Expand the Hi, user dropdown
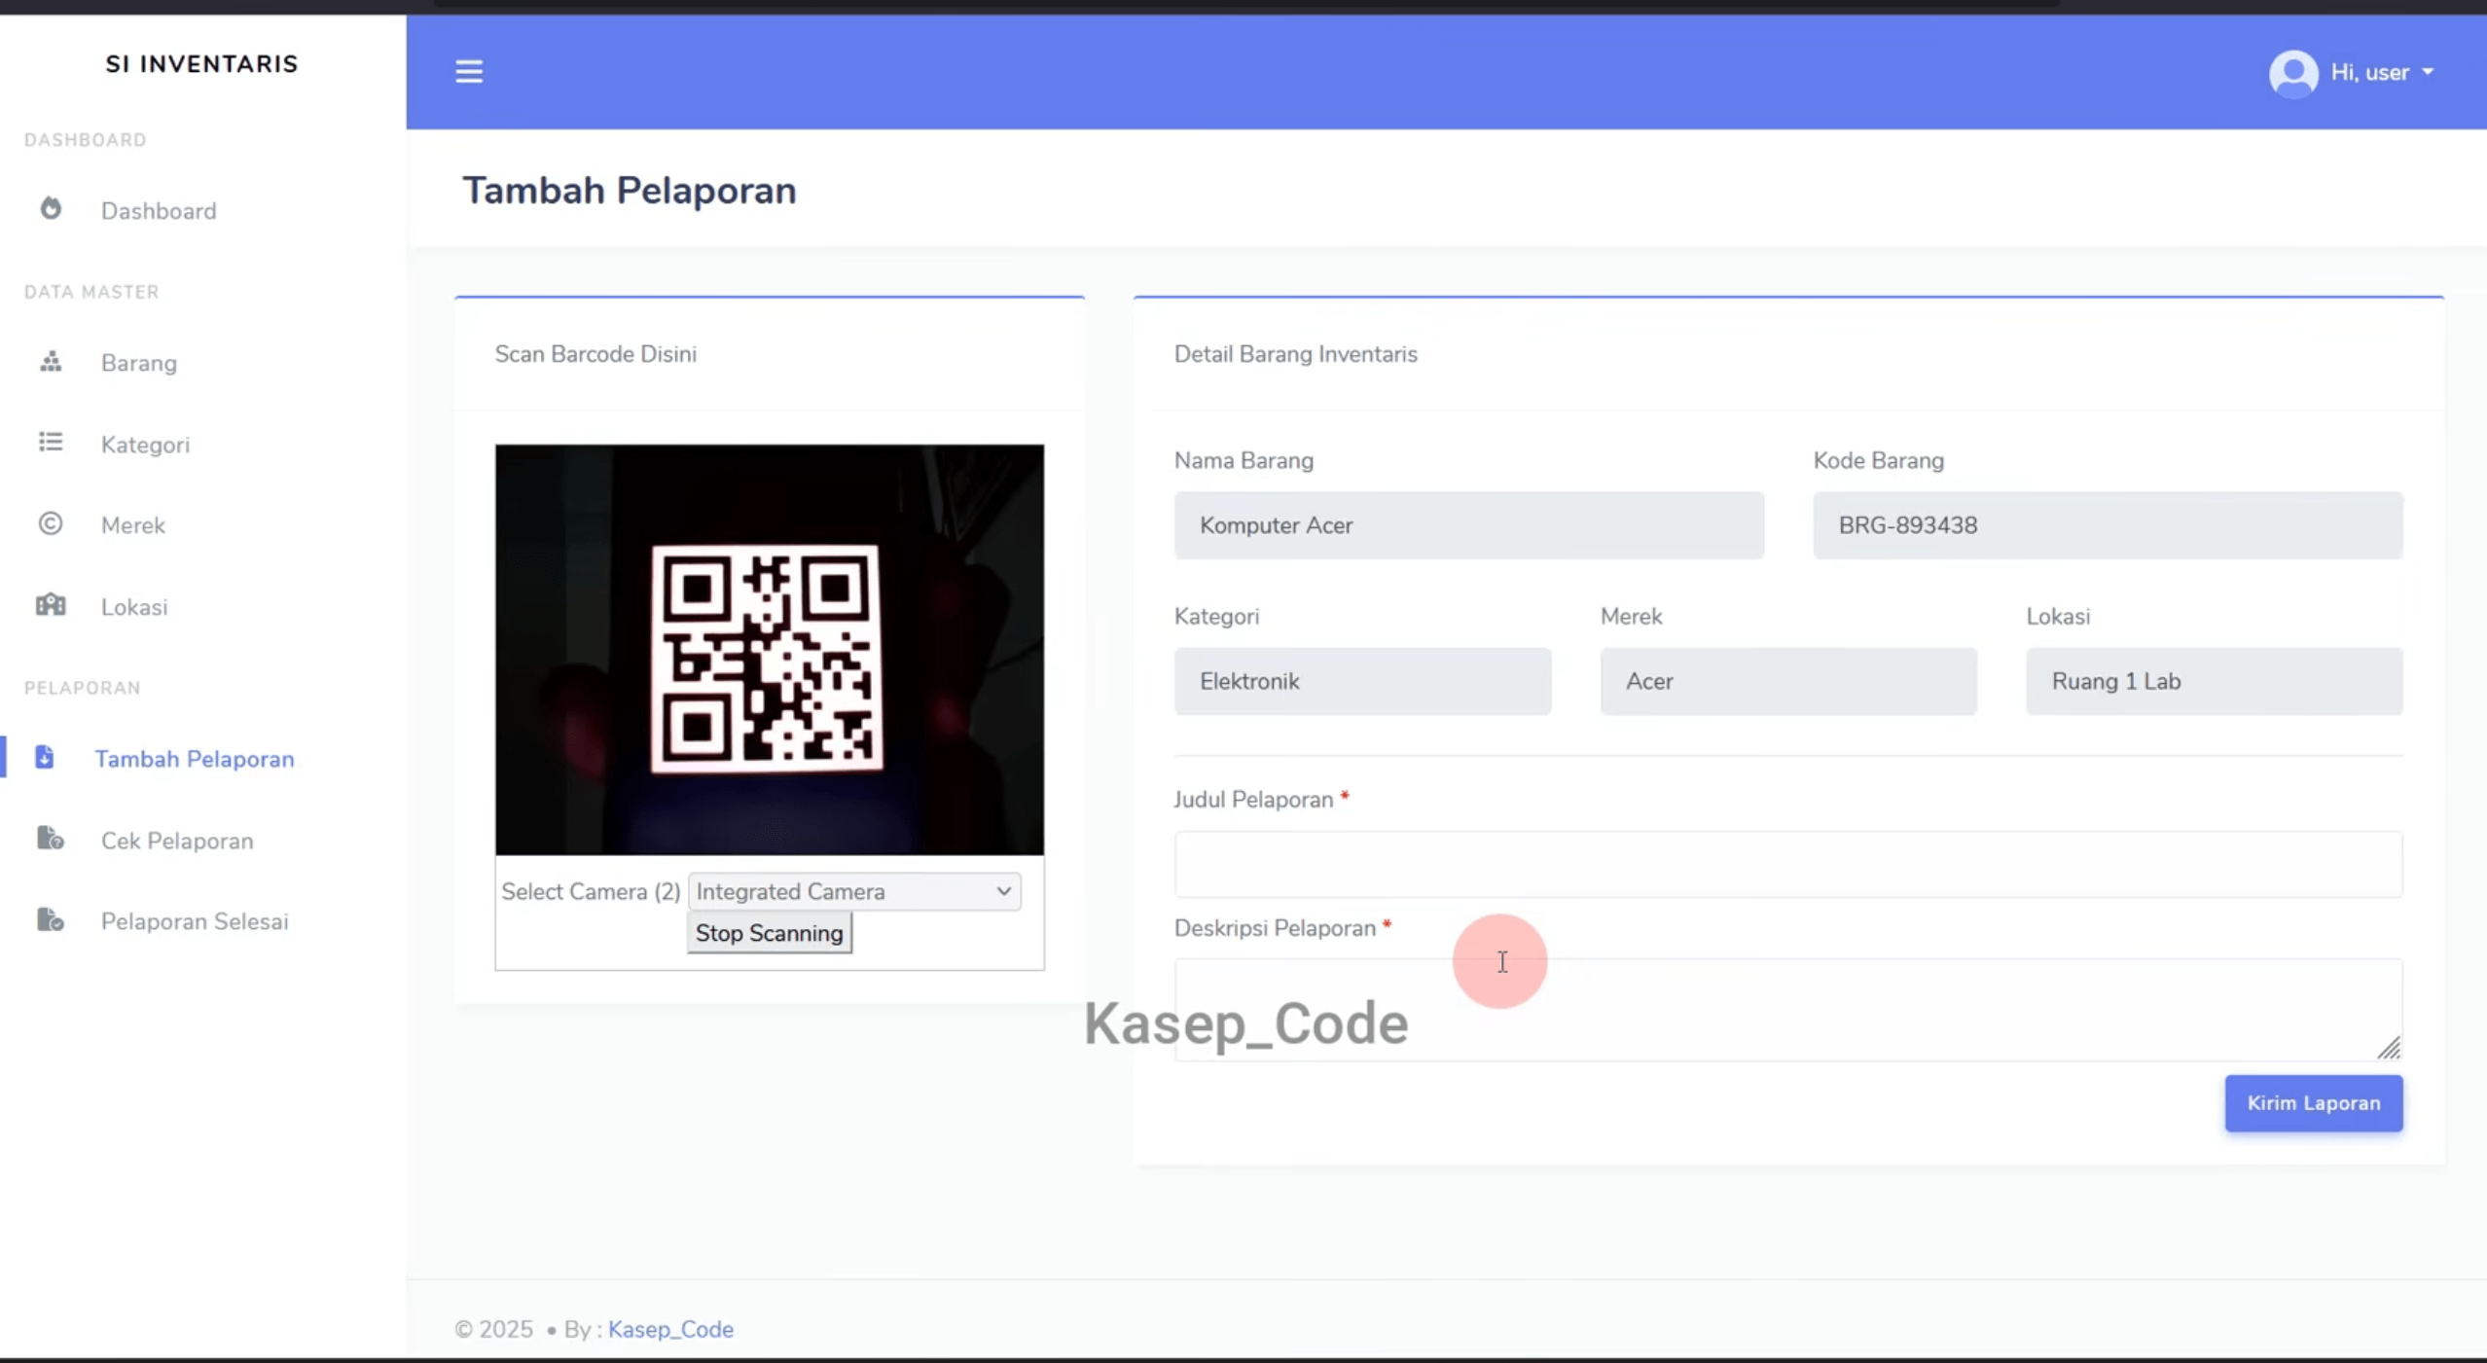The image size is (2487, 1363). click(2382, 73)
